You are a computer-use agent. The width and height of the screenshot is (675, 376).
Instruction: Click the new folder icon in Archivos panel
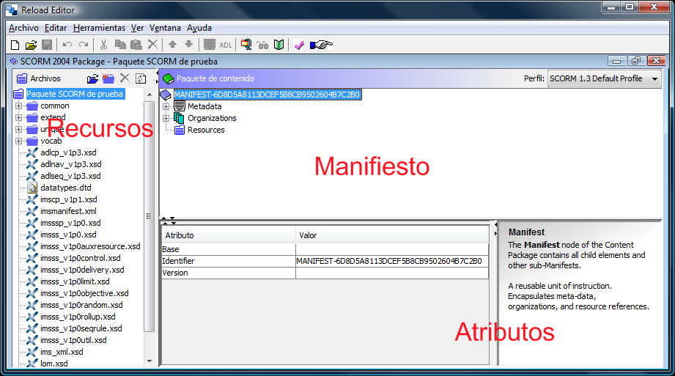(108, 78)
